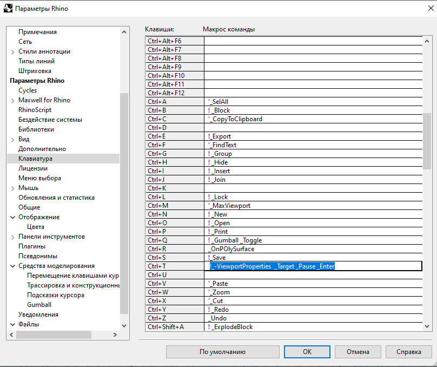The image size is (437, 367).
Task: Click the Отмена button
Action: click(357, 351)
